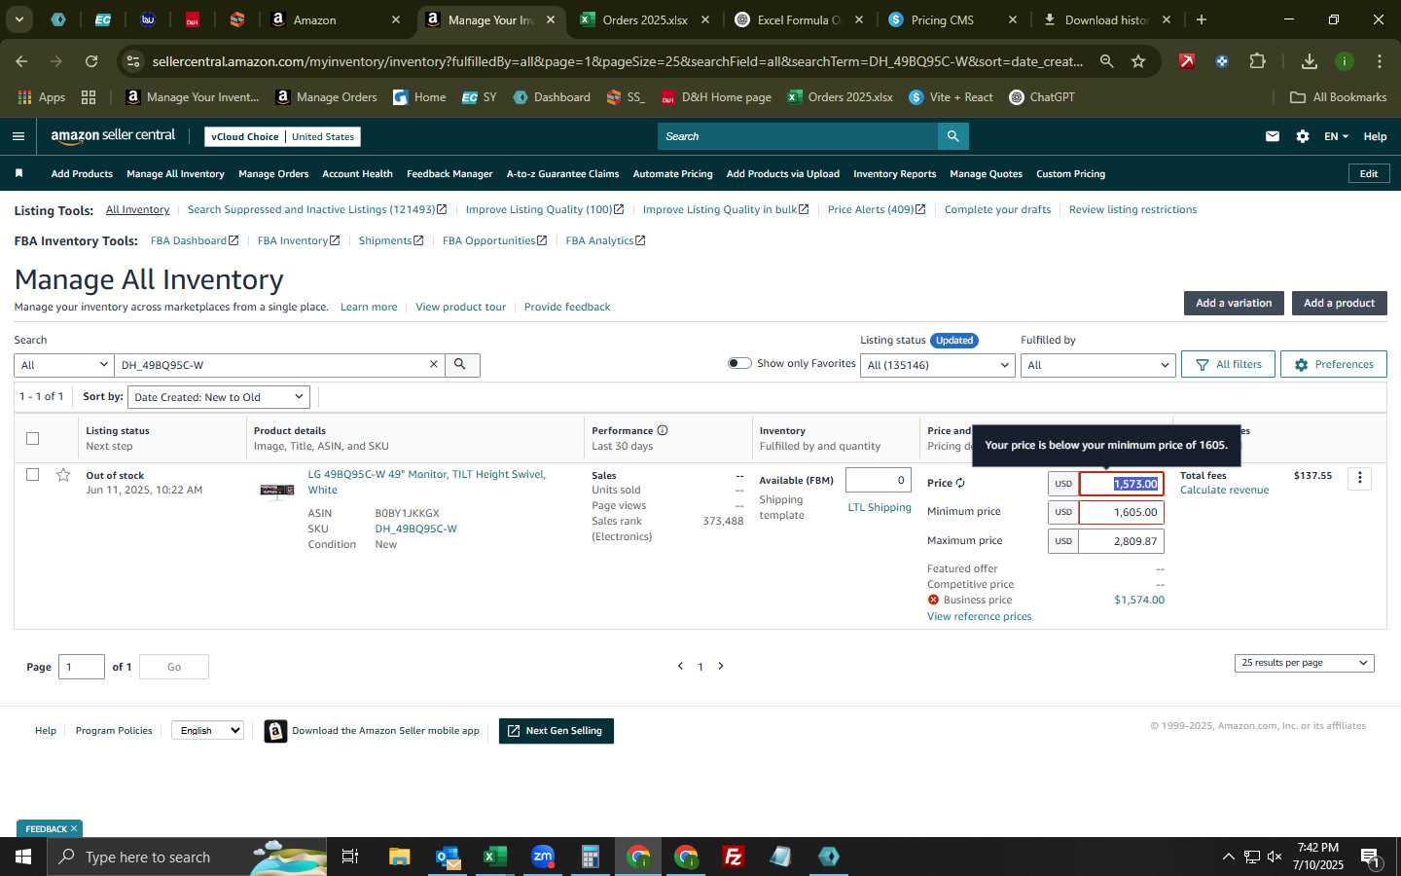1401x876 pixels.
Task: Run the inventory search with magnifier button
Action: coord(462,364)
